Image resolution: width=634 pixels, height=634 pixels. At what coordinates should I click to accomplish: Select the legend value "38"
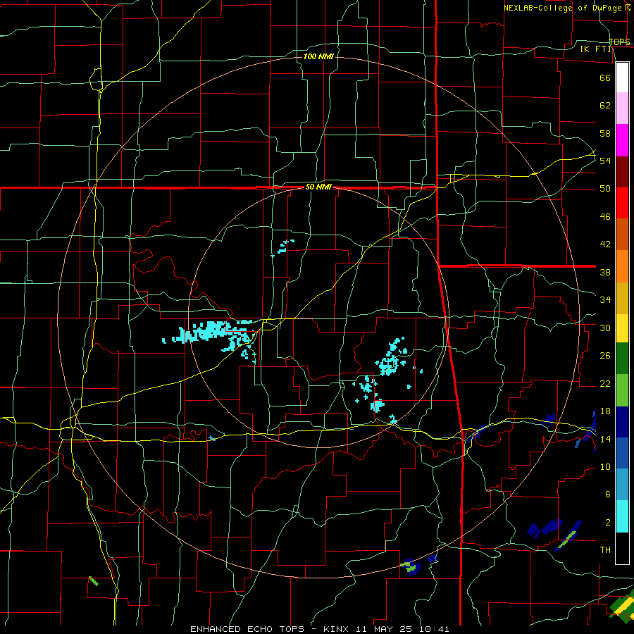point(605,272)
